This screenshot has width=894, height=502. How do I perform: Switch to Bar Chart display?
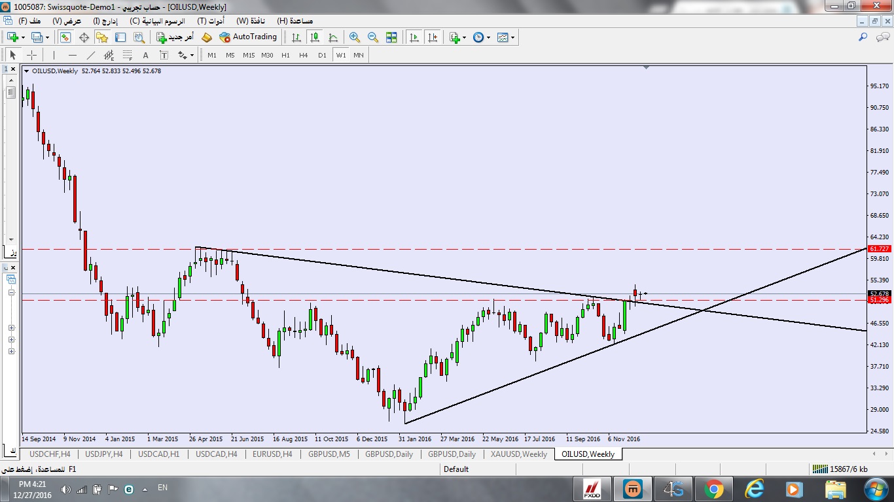pyautogui.click(x=296, y=37)
